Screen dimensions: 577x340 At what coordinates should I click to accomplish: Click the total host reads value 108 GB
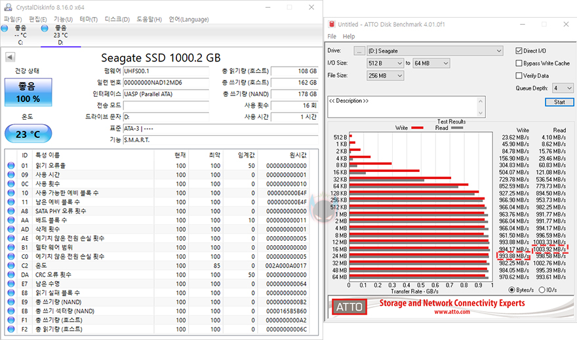(x=294, y=71)
